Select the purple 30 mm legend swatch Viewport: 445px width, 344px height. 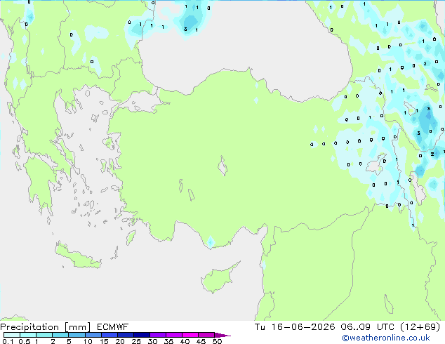pos(157,335)
